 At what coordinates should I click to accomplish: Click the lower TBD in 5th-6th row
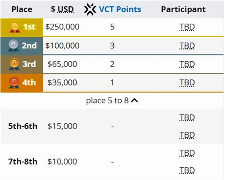click(x=187, y=135)
